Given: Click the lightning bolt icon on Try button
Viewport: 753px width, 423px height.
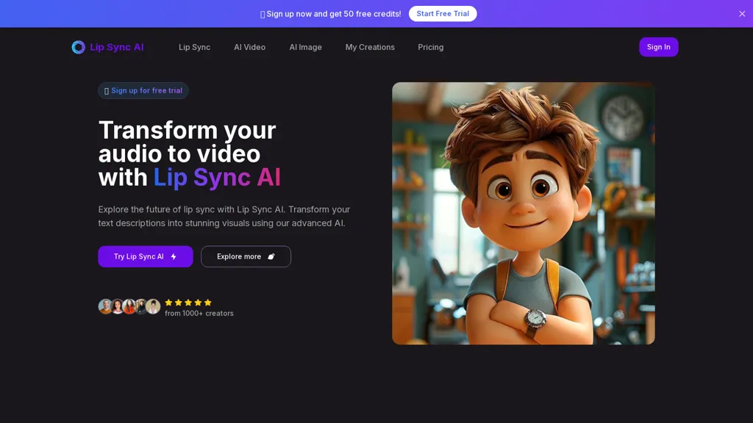Looking at the screenshot, I should click(174, 257).
